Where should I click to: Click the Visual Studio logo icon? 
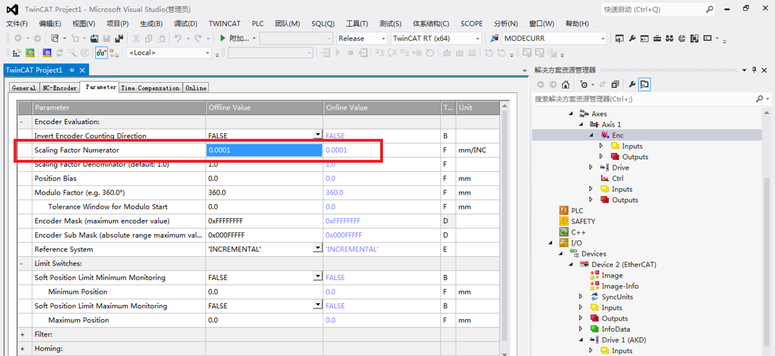(x=12, y=10)
